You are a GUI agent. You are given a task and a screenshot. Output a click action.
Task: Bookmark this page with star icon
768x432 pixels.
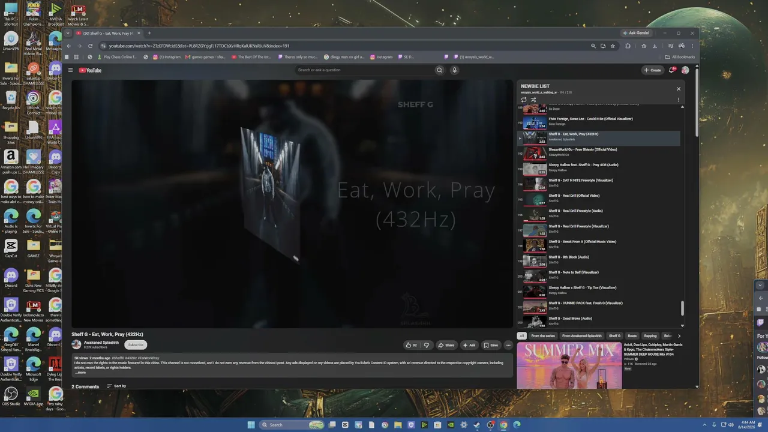613,46
